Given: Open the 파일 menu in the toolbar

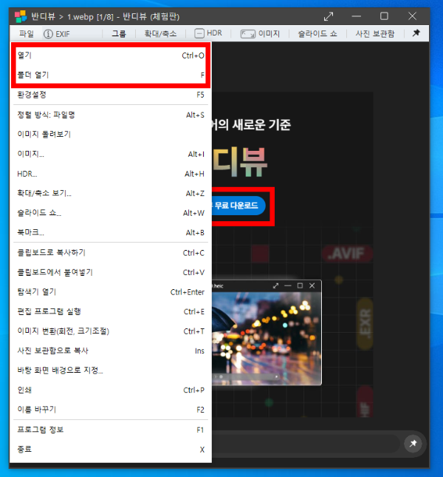Looking at the screenshot, I should click(27, 34).
